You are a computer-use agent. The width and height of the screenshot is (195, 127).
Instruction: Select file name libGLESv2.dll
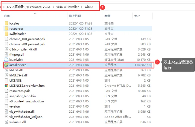coord(18,75)
